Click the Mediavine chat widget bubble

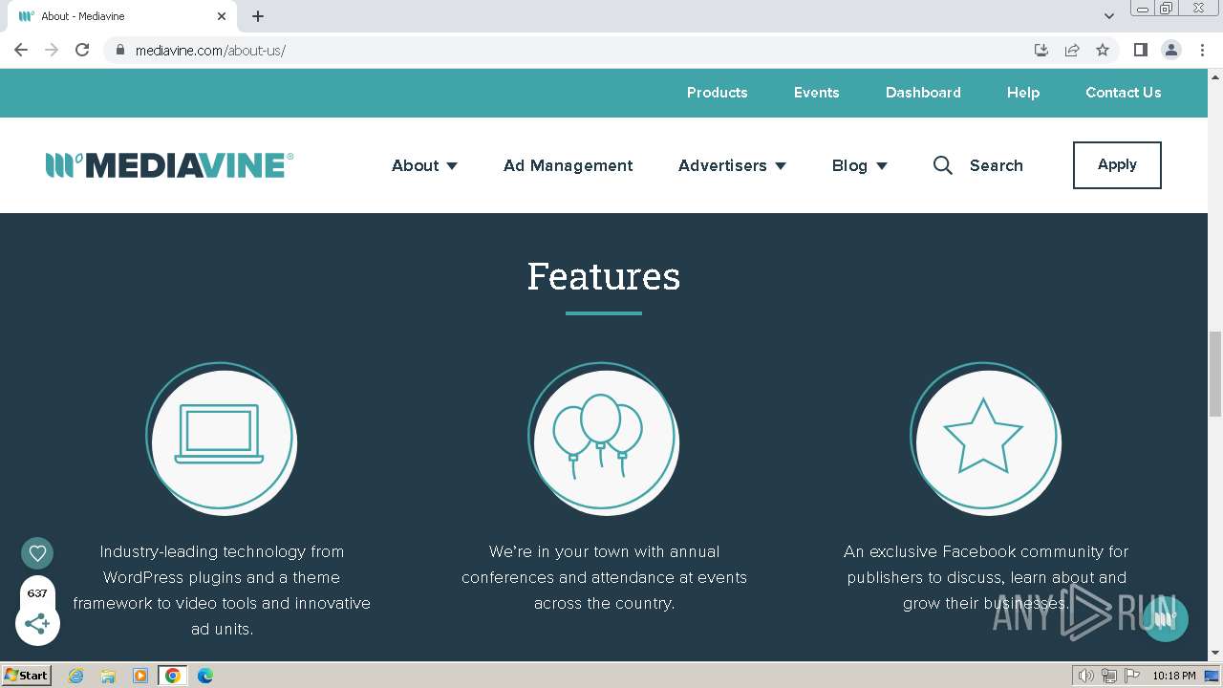[x=1165, y=619]
